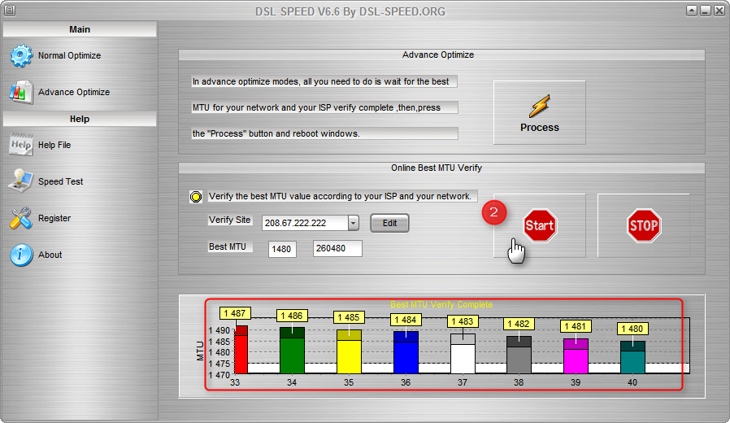Click the blue bar labeled 36
This screenshot has height=423, width=730.
click(x=406, y=355)
